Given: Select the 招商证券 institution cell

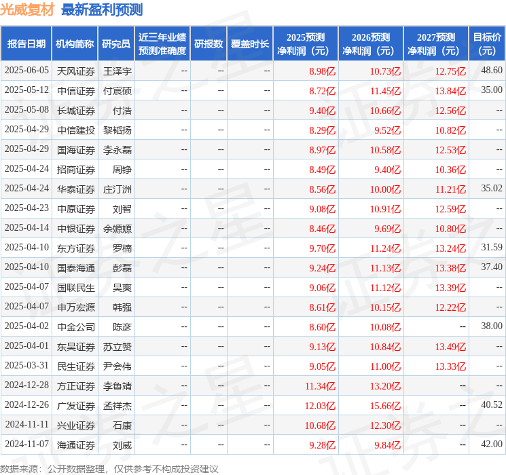Looking at the screenshot, I should point(76,170).
